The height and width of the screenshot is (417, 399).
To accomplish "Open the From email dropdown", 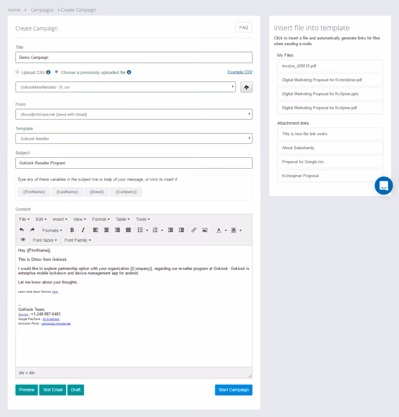I will pos(134,114).
